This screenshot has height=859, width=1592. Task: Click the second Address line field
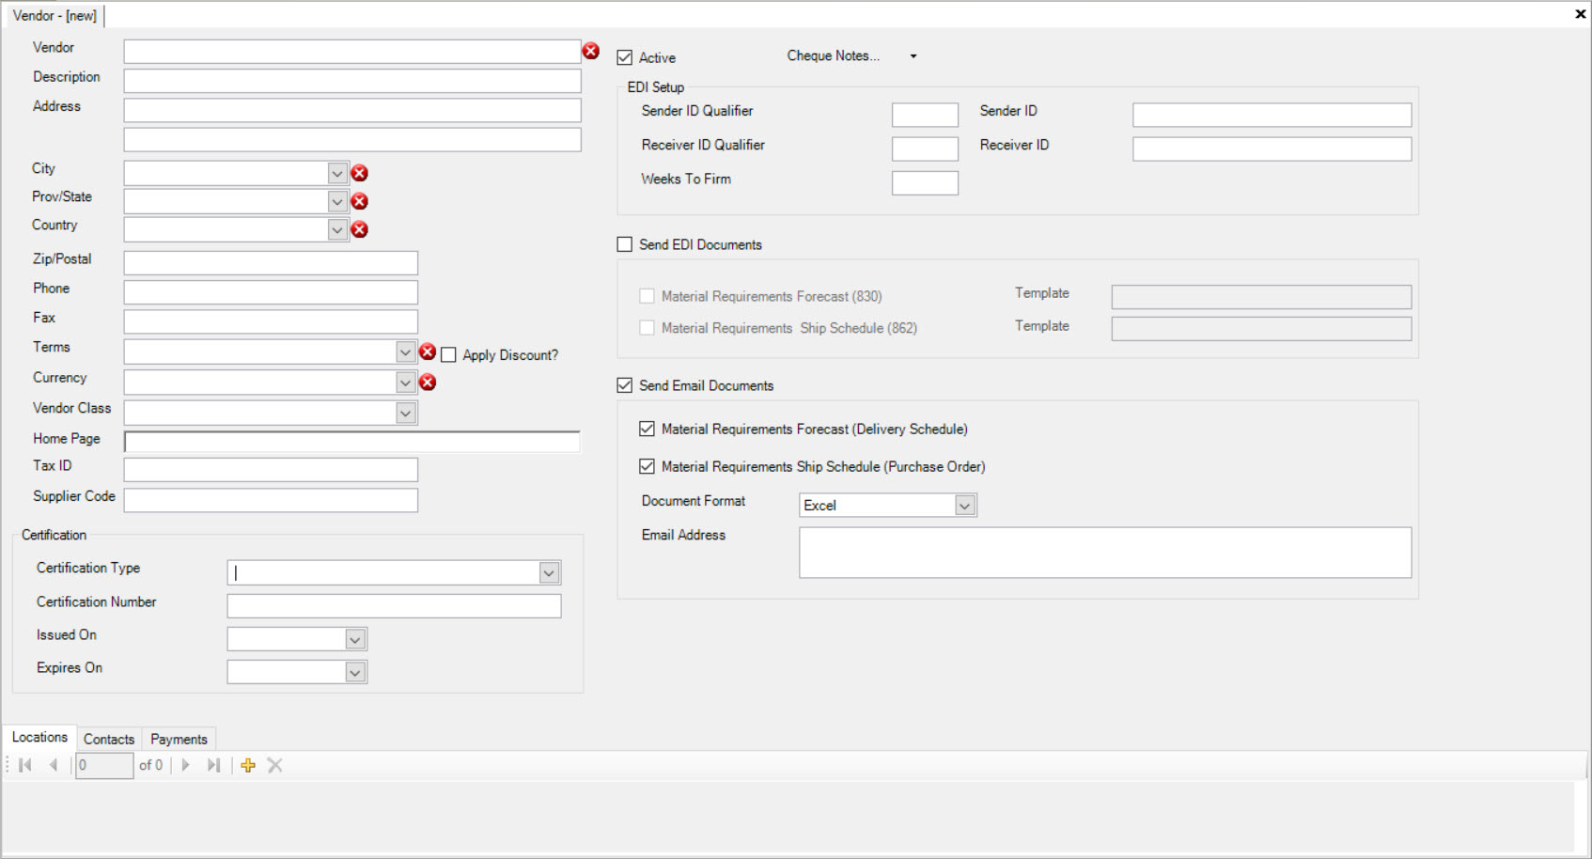pyautogui.click(x=352, y=139)
